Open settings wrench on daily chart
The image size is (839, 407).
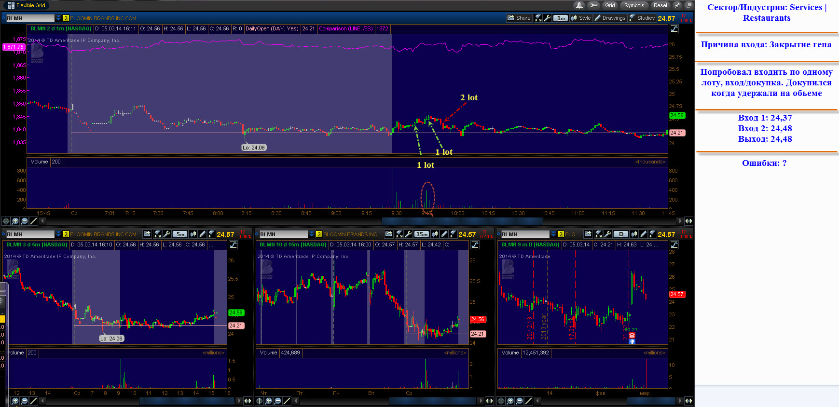coord(607,234)
